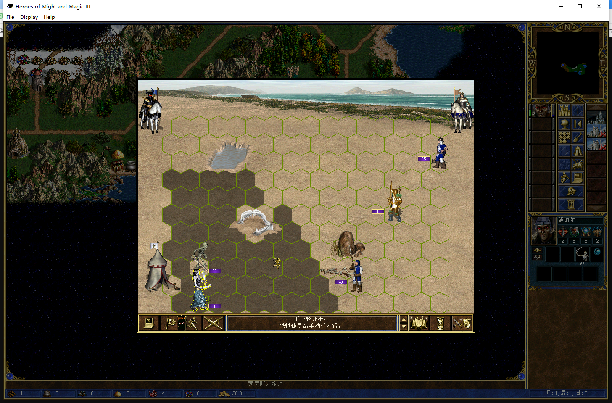Click skeleton army slot with 63

coord(583,254)
